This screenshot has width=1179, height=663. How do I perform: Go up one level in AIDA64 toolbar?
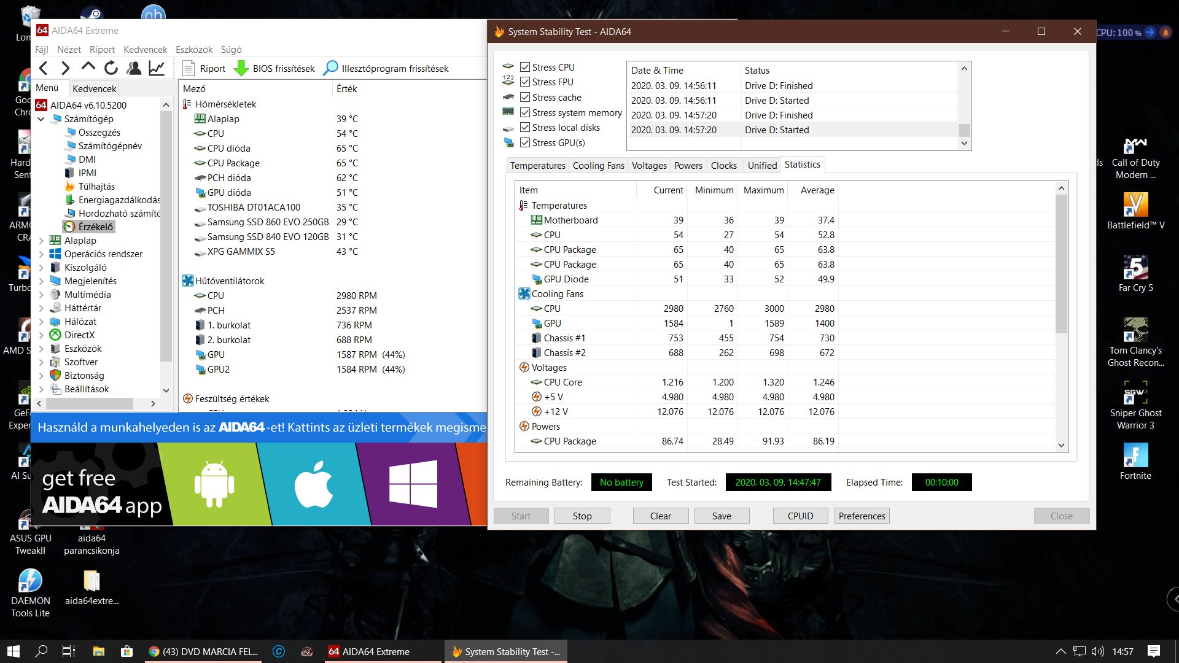tap(88, 68)
